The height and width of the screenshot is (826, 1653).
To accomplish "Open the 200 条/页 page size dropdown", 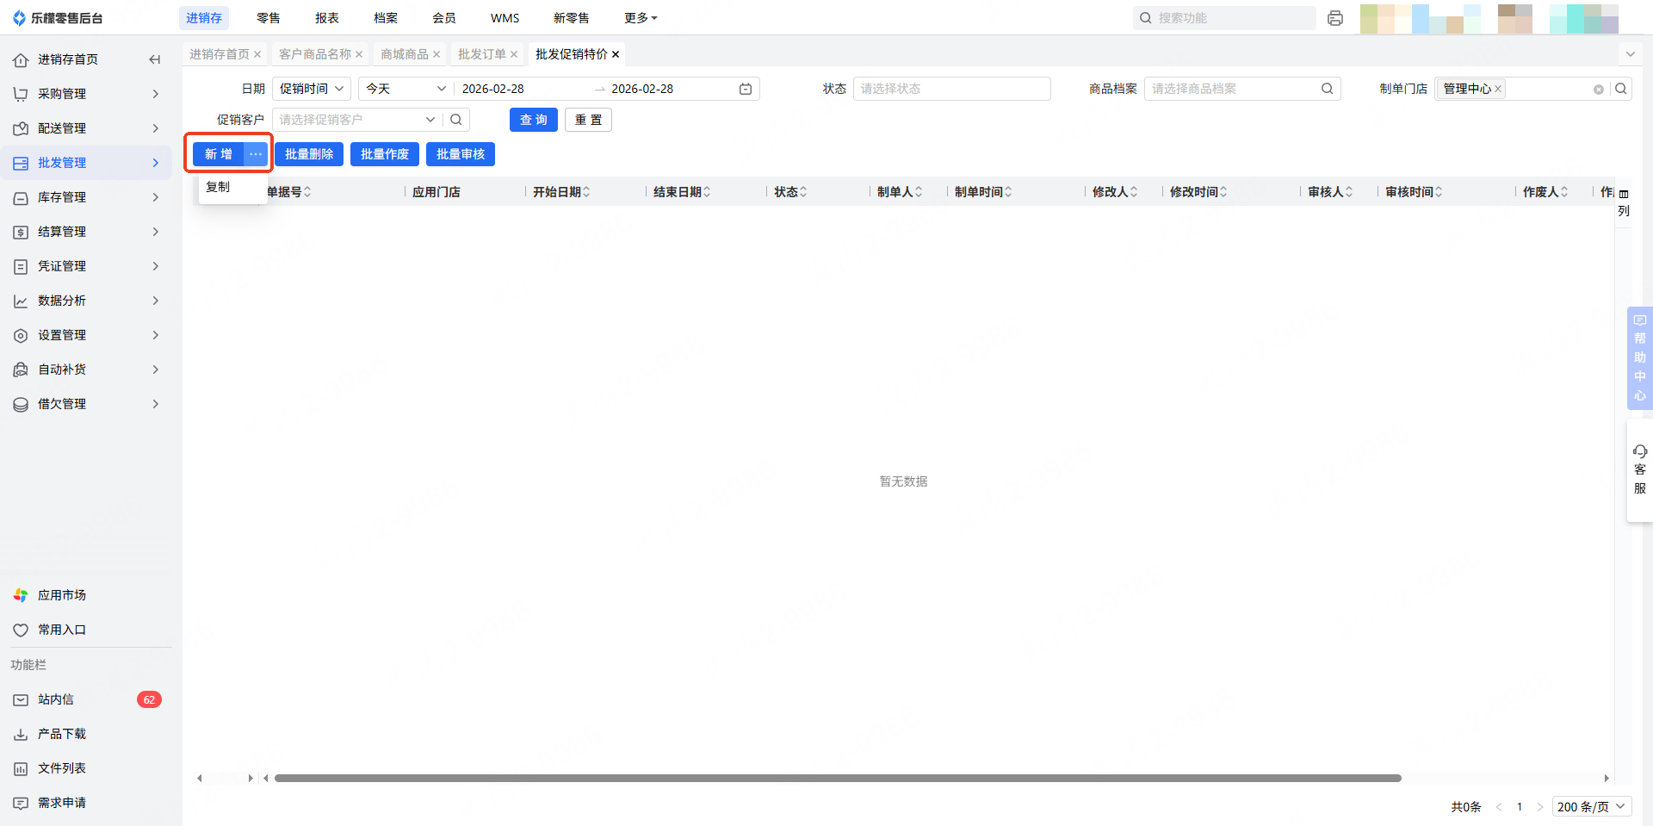I will 1592,807.
